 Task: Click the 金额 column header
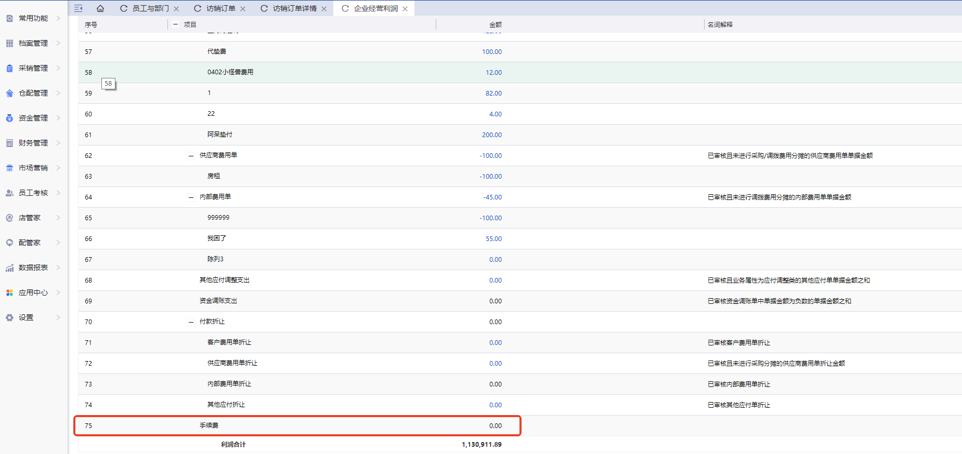(x=495, y=24)
